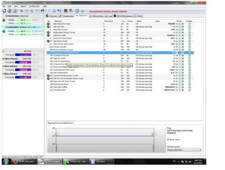The image size is (225, 170).
Task: Click the C: drive free space bar
Action: point(23,55)
